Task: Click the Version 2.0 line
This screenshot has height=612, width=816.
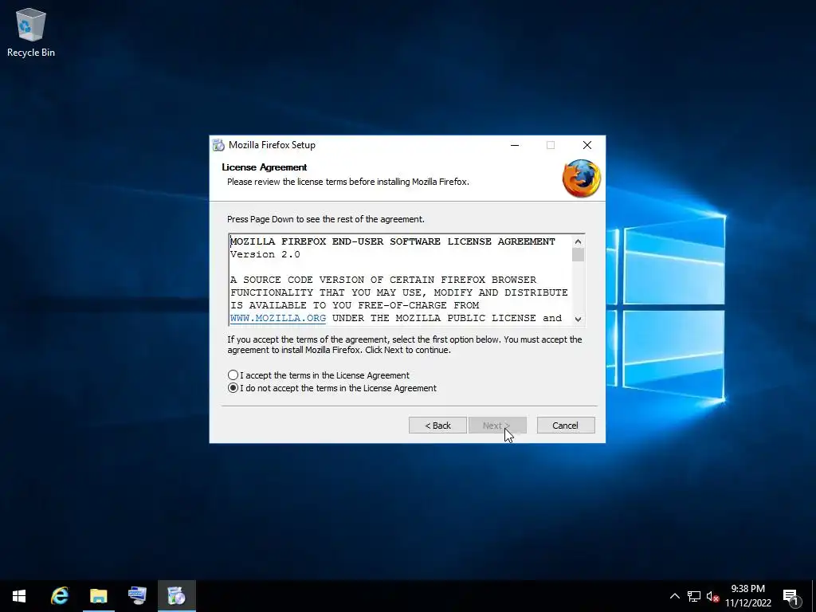Action: coord(265,254)
